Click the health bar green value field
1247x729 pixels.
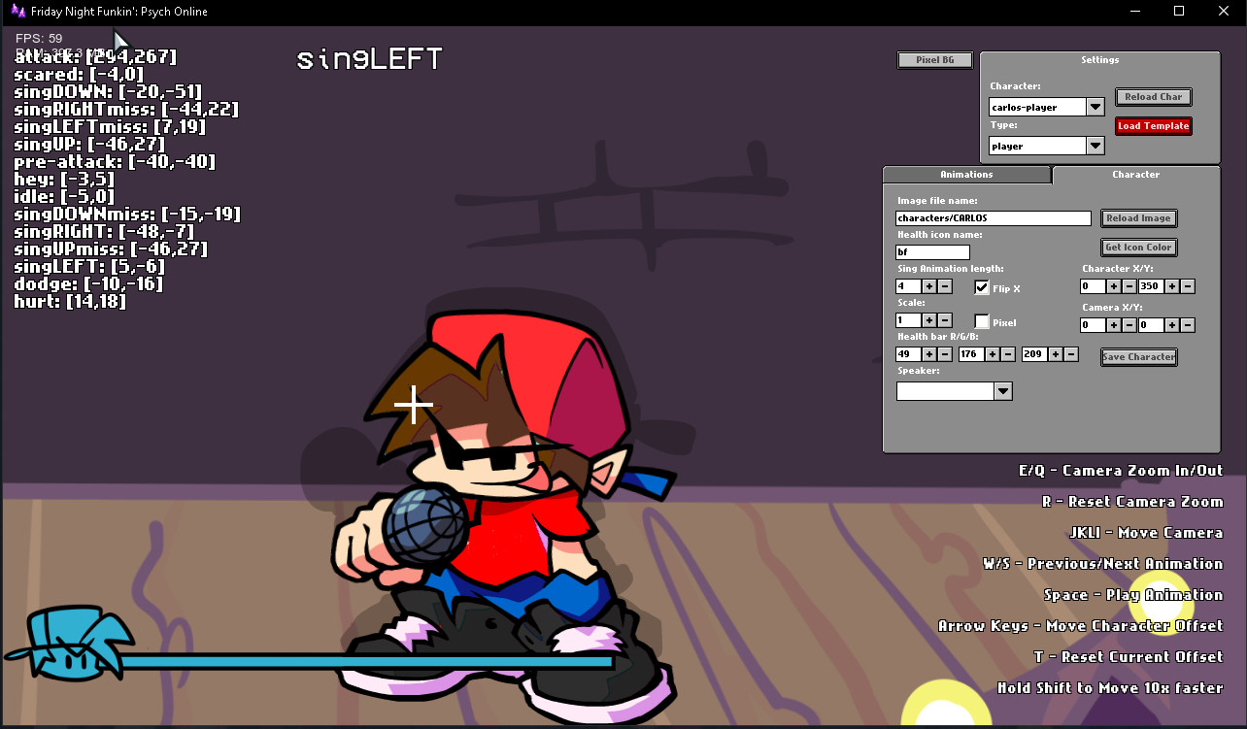coord(971,354)
